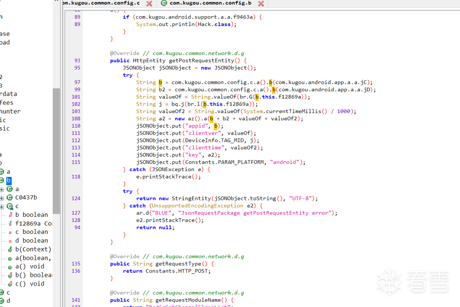Viewport: 460px width, 307px height.
Task: Click the "clienttime" string literal
Action: pyautogui.click(x=204, y=148)
